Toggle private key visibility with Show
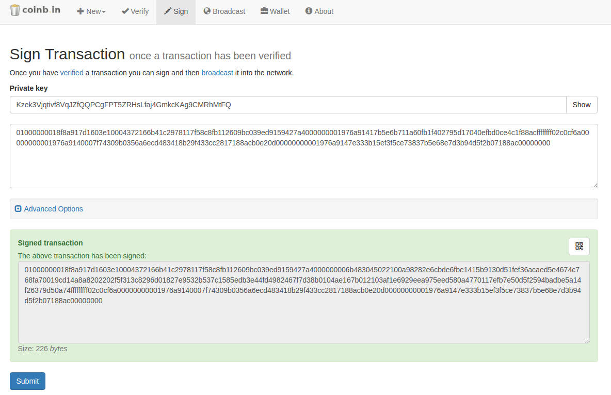Screen dimensions: 611x395 click(x=582, y=105)
